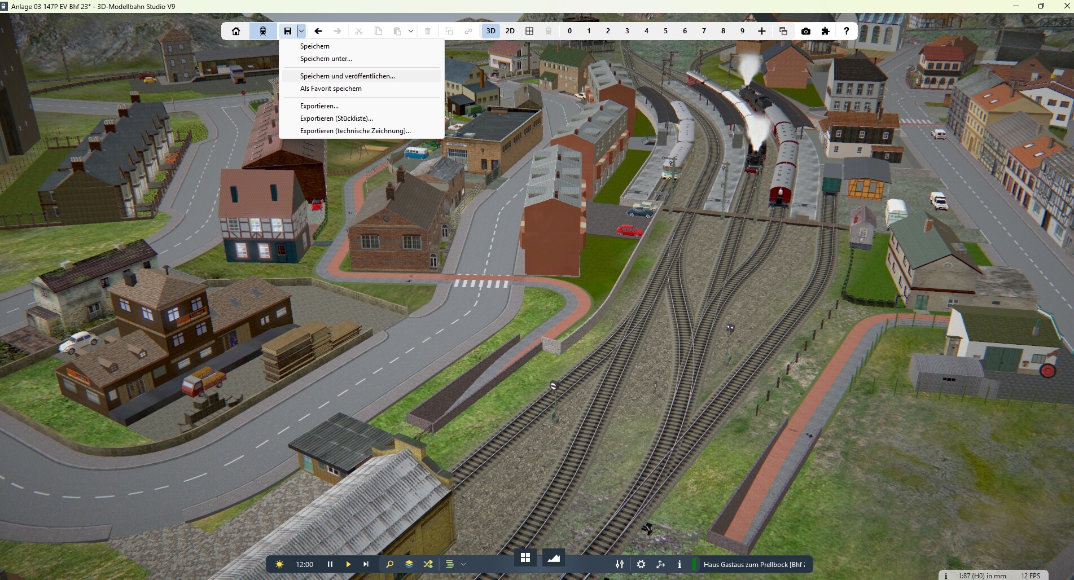Screen dimensions: 1074x580
Task: Expand the list dropdown in bottom bar
Action: (x=463, y=564)
